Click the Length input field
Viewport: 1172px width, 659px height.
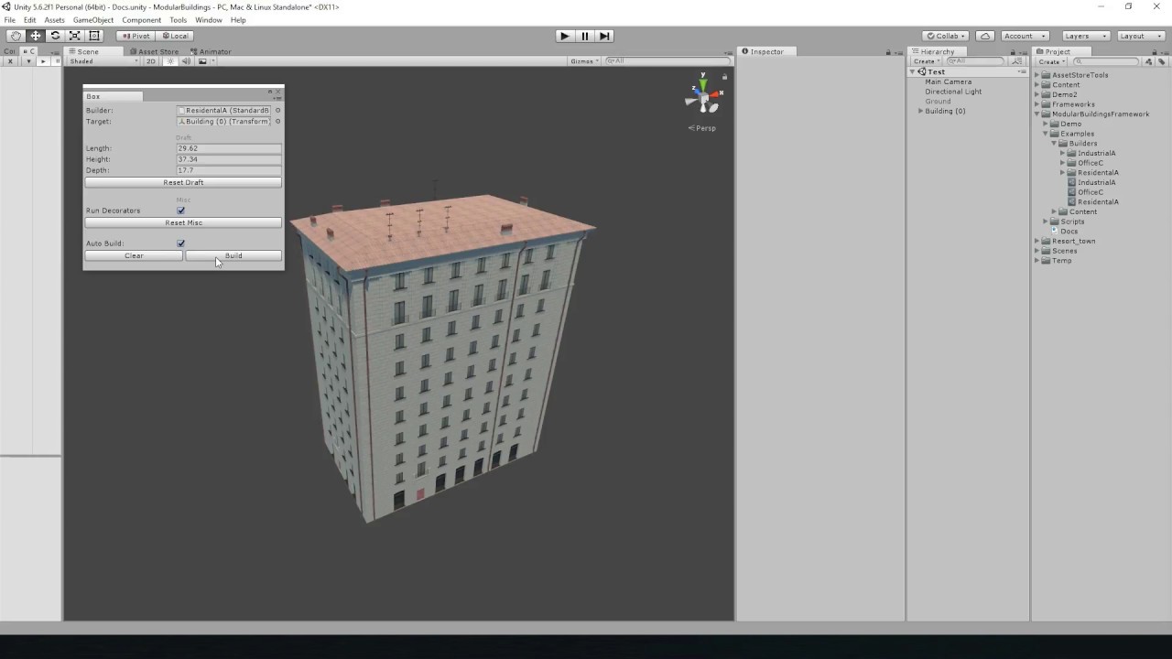[x=228, y=148]
